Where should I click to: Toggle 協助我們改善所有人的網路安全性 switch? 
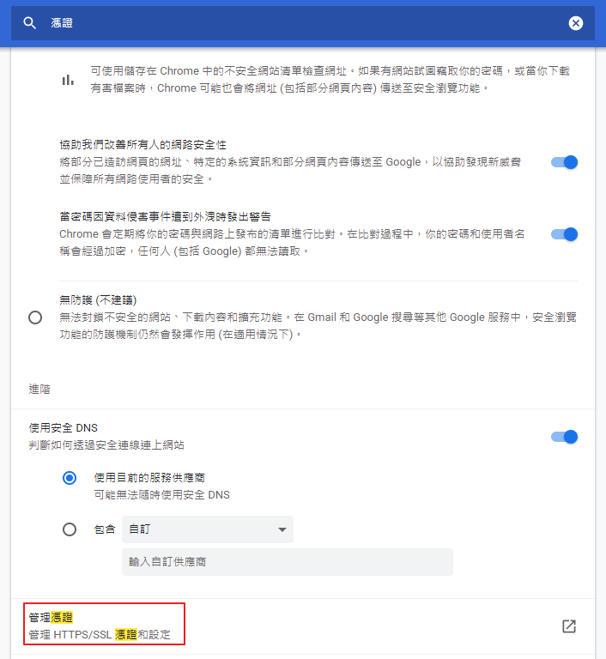pos(564,162)
